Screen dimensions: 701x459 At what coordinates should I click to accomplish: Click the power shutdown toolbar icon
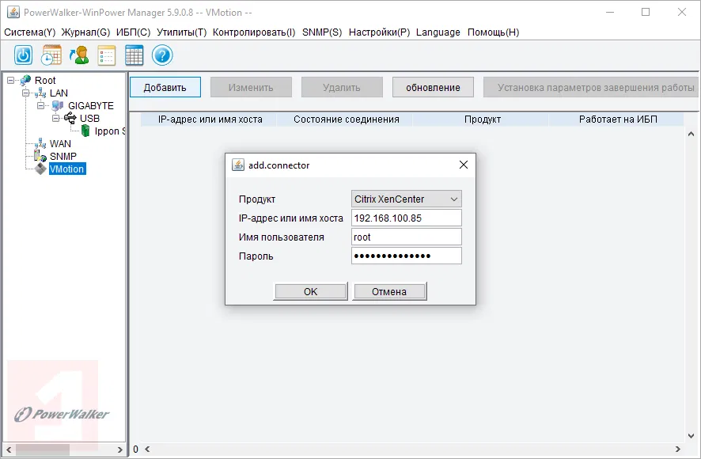tap(23, 55)
